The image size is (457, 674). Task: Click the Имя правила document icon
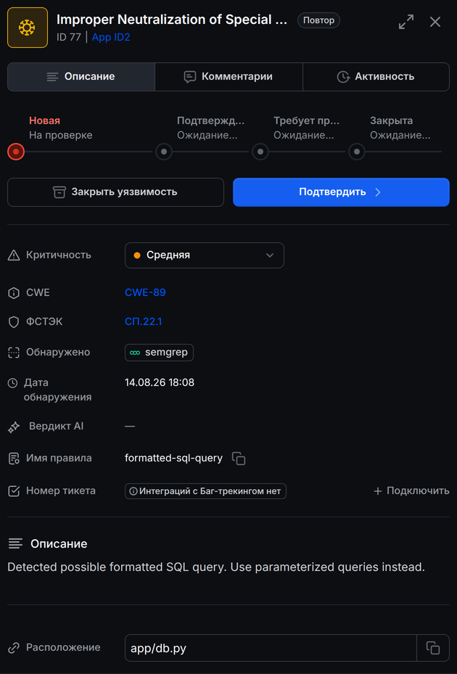click(14, 459)
